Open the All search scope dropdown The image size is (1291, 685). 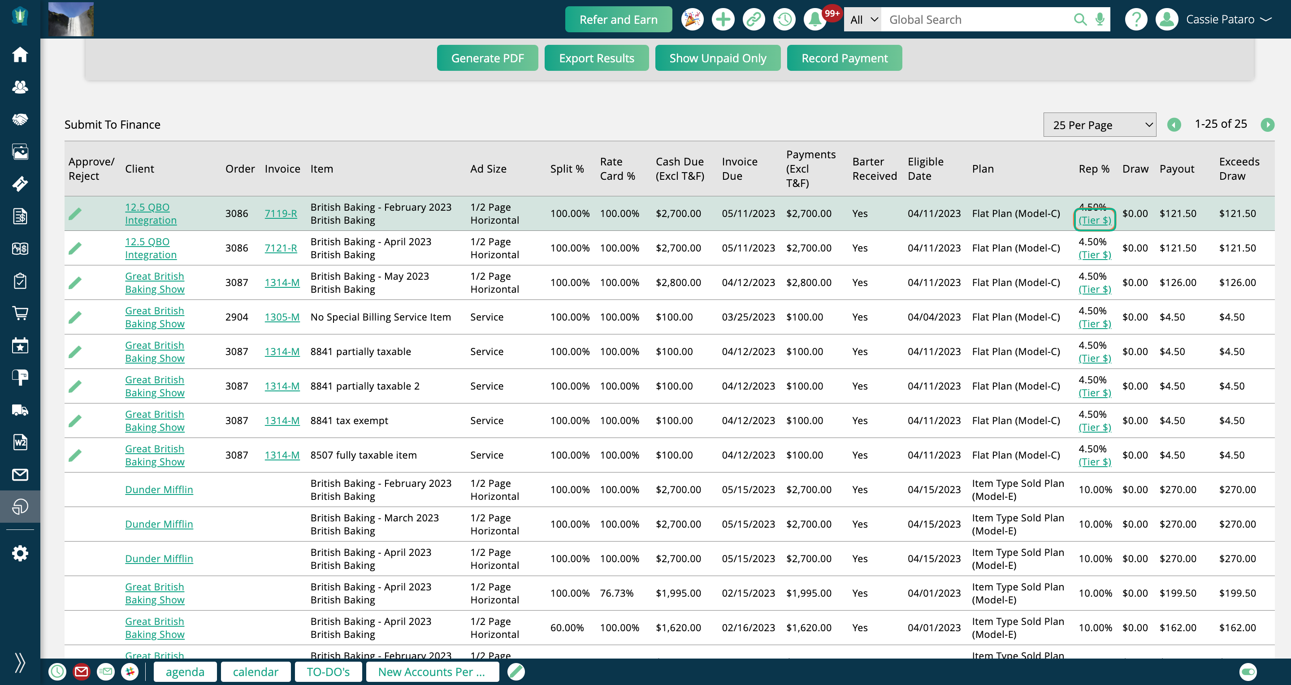pyautogui.click(x=863, y=20)
